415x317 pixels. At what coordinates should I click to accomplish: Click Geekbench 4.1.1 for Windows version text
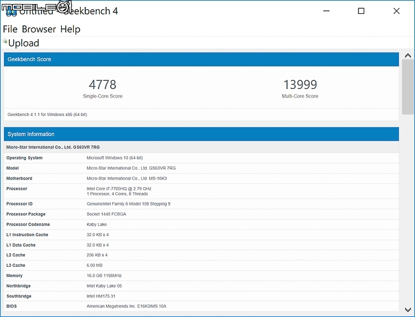[47, 114]
